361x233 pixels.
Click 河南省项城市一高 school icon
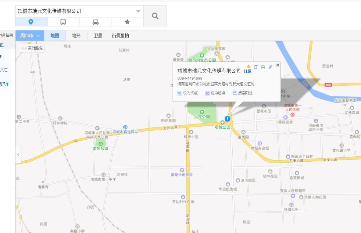pos(316,121)
